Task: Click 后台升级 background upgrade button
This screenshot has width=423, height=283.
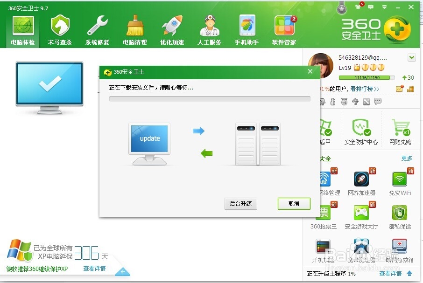Action: (240, 204)
